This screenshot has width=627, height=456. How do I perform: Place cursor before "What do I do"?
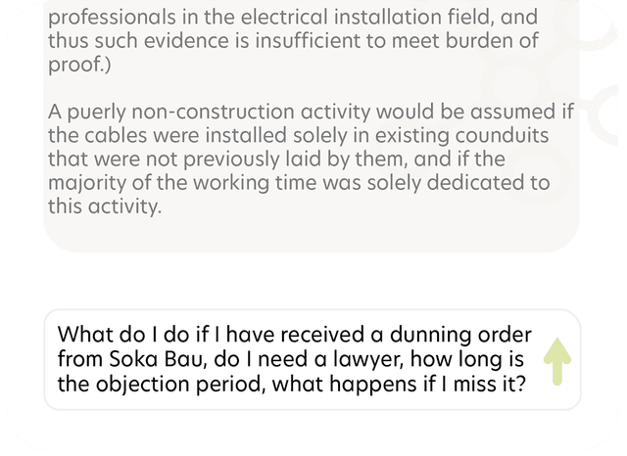point(58,334)
